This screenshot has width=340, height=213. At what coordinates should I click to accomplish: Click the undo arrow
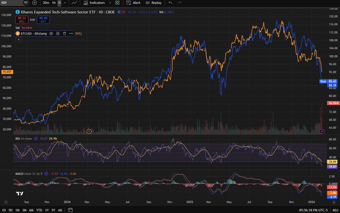coord(170,3)
